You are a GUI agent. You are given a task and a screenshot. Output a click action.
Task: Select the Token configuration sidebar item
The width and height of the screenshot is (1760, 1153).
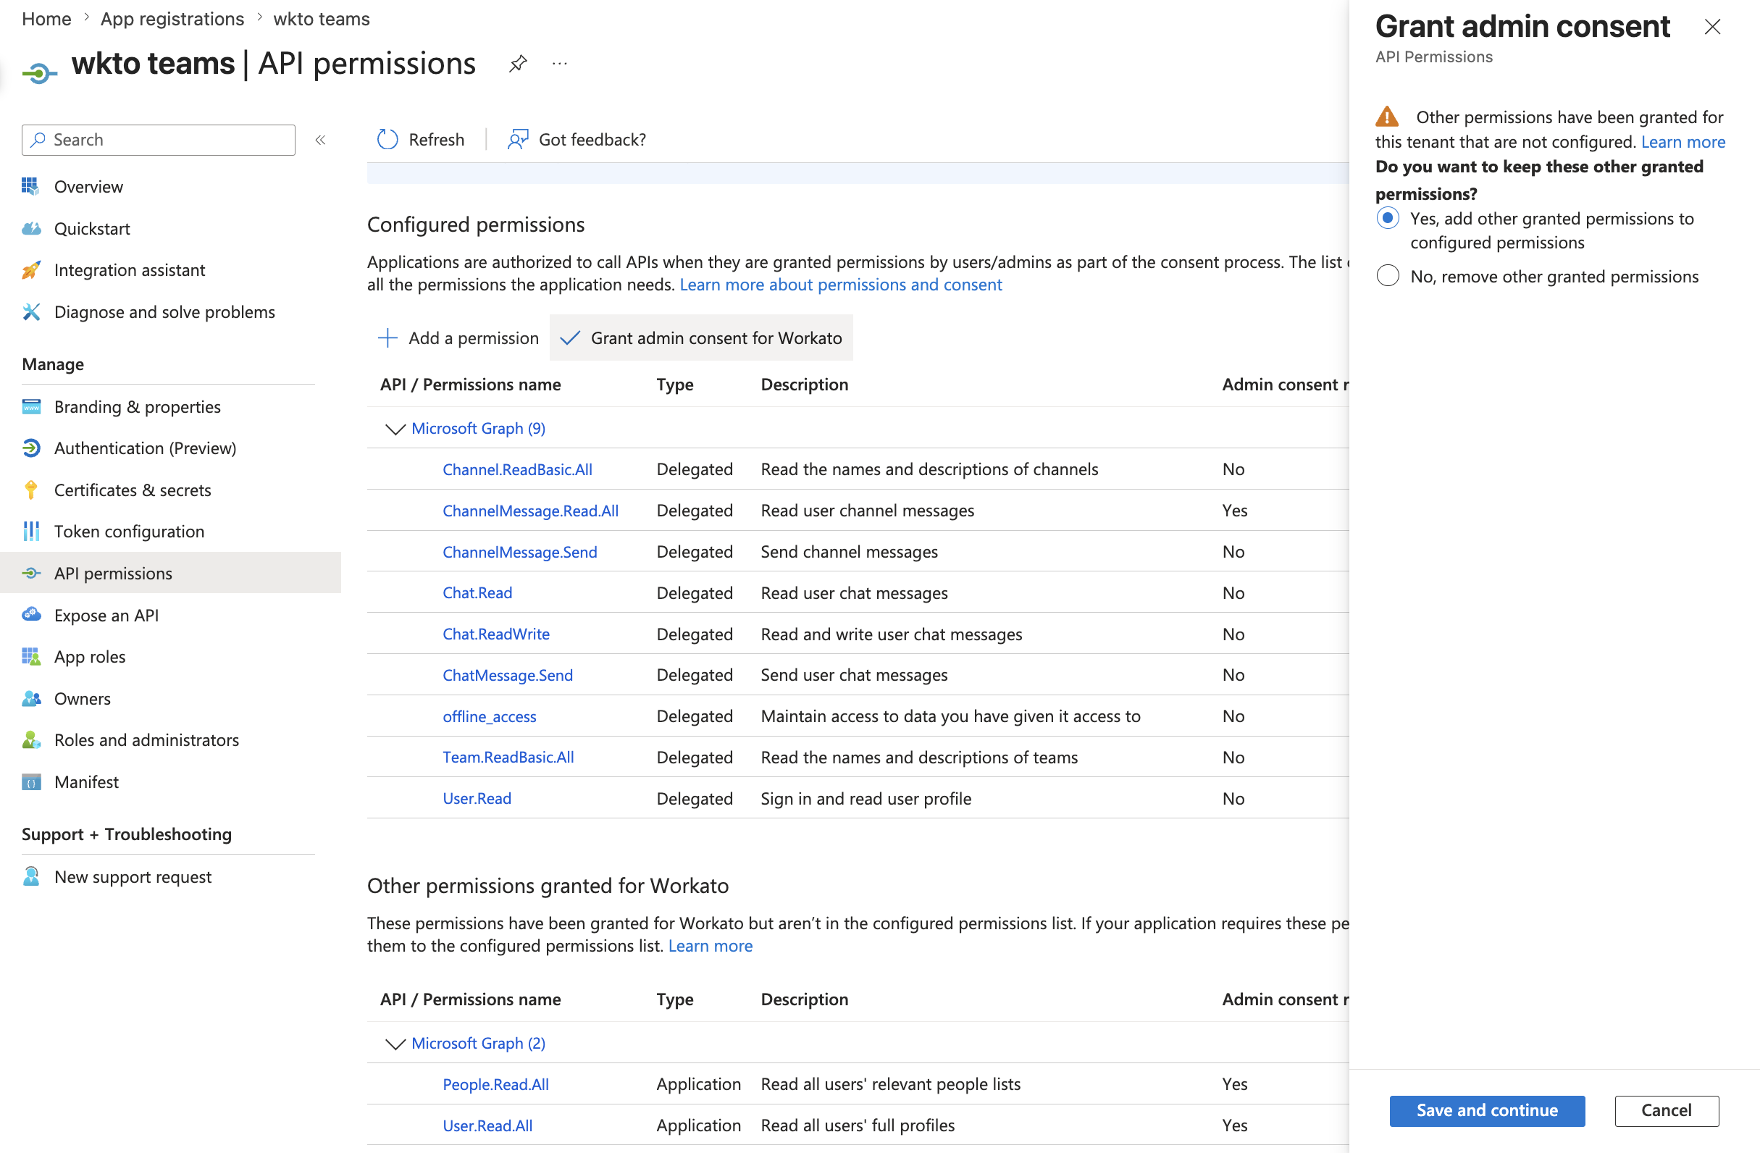[130, 531]
